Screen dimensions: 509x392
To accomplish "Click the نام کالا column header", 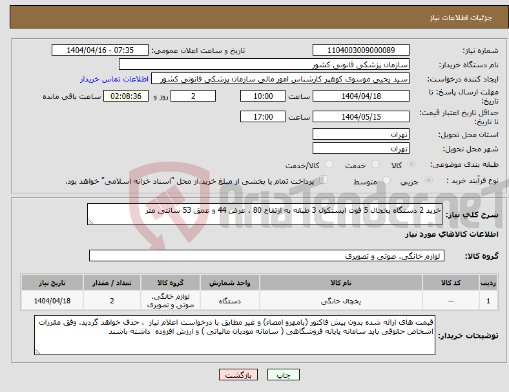I will [341, 283].
